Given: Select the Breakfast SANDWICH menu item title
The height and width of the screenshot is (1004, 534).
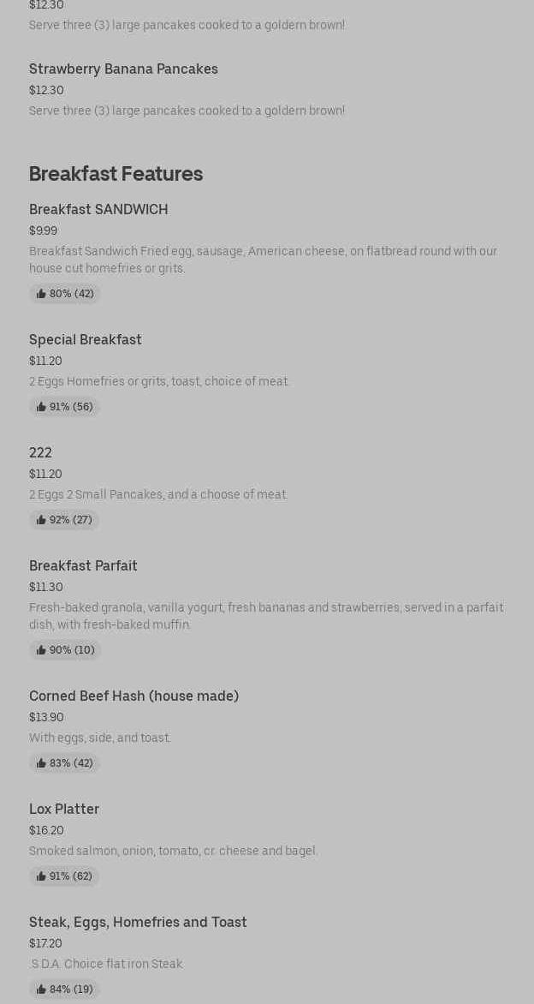Looking at the screenshot, I should [x=98, y=209].
